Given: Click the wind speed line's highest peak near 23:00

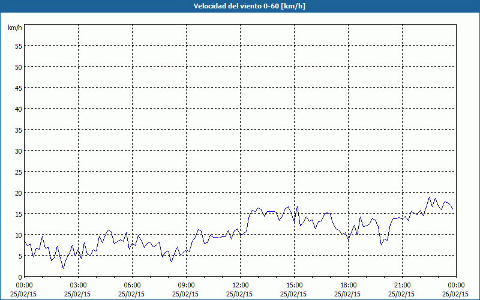Looking at the screenshot, I should tap(429, 197).
